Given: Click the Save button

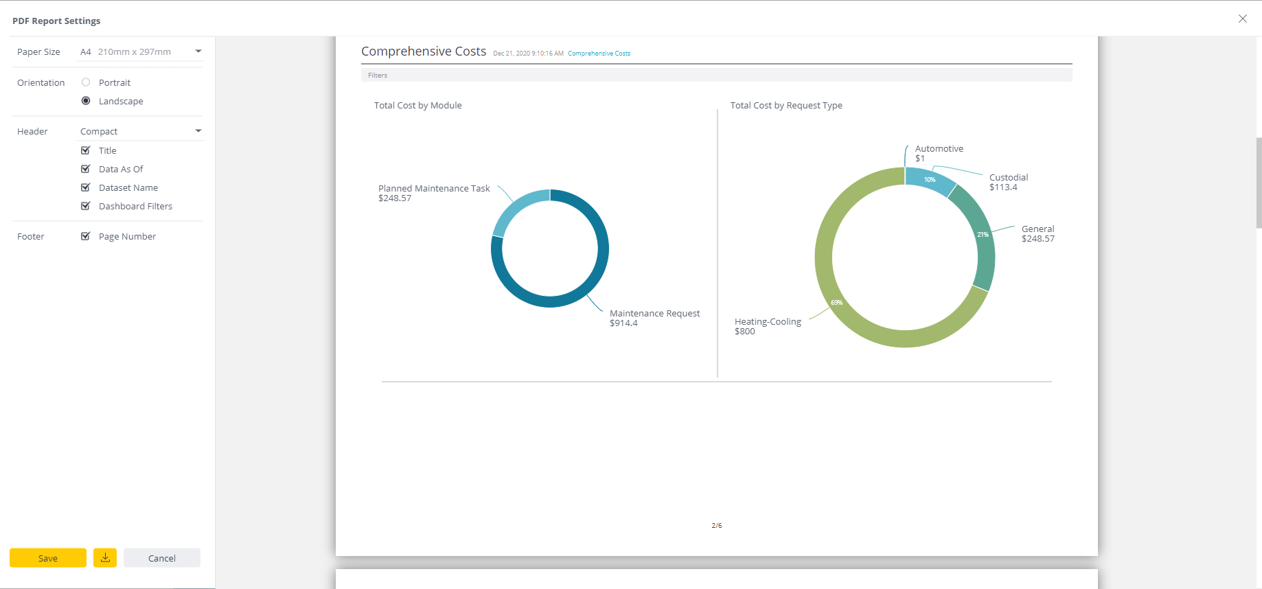Looking at the screenshot, I should point(48,557).
